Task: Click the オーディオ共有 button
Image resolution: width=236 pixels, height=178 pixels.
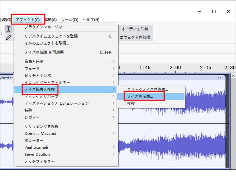Action: pos(135,29)
